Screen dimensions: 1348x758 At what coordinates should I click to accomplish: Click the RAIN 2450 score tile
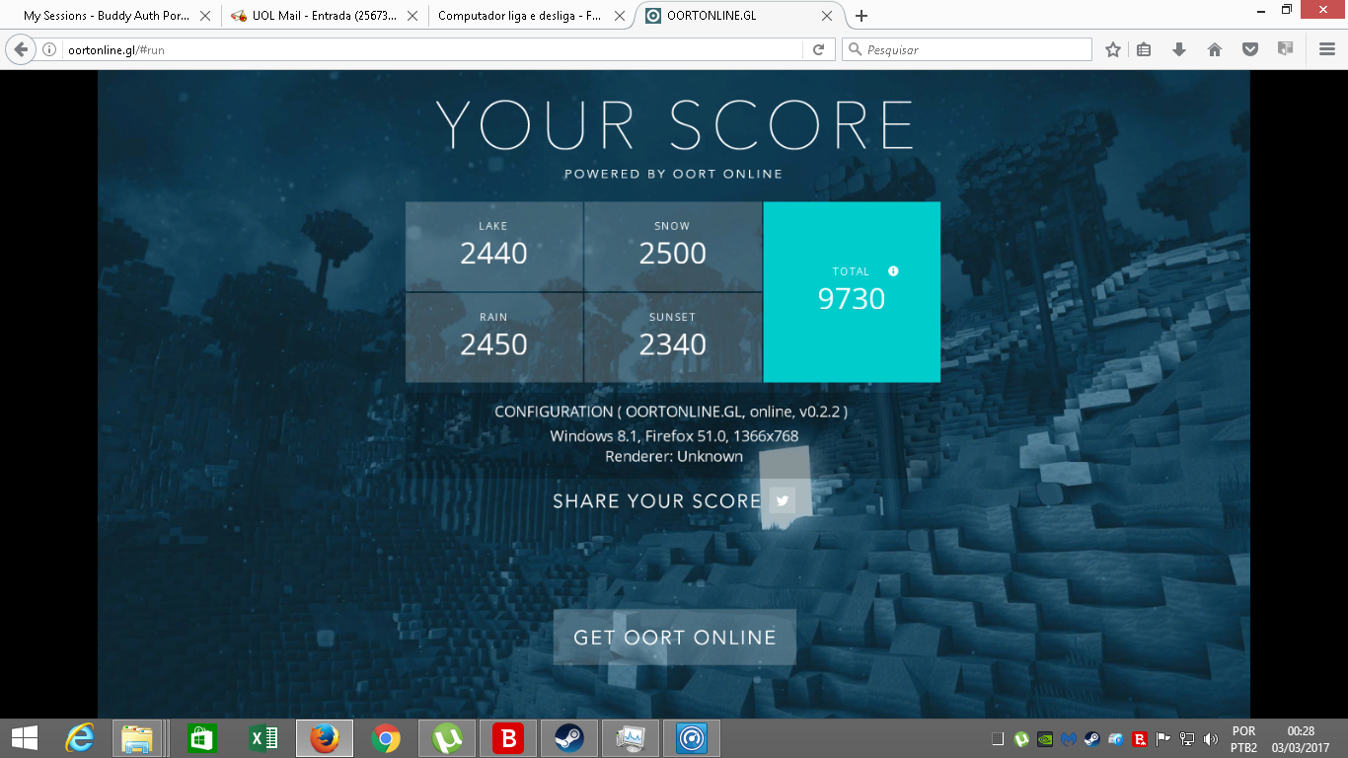click(493, 338)
